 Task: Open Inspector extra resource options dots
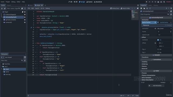(x=150, y=8)
